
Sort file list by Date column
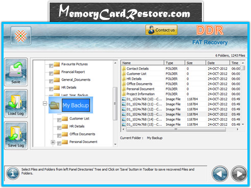pyautogui.click(x=218, y=63)
